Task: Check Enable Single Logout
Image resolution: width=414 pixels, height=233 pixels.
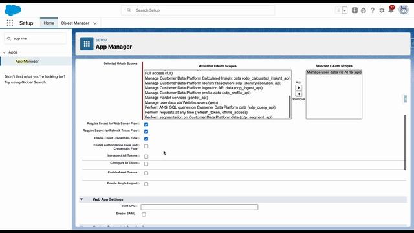Action: click(146, 184)
